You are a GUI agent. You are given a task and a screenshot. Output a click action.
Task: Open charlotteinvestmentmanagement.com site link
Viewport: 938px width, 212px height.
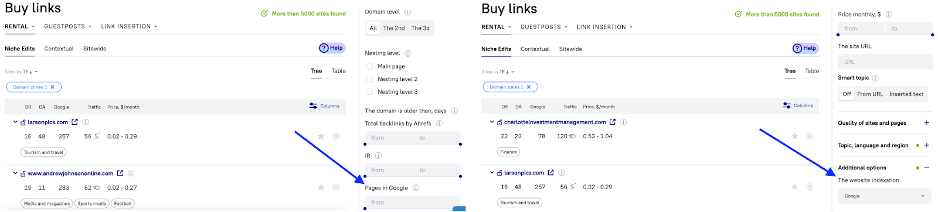click(x=555, y=122)
